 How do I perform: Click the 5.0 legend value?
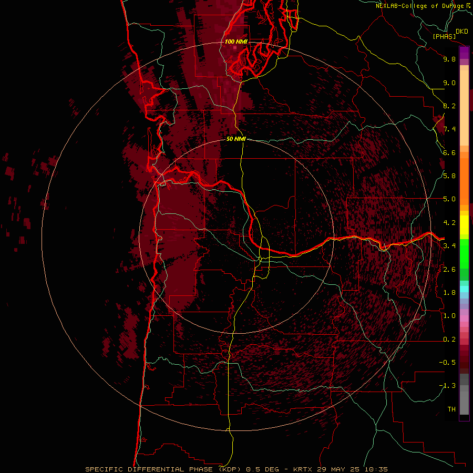(449, 199)
